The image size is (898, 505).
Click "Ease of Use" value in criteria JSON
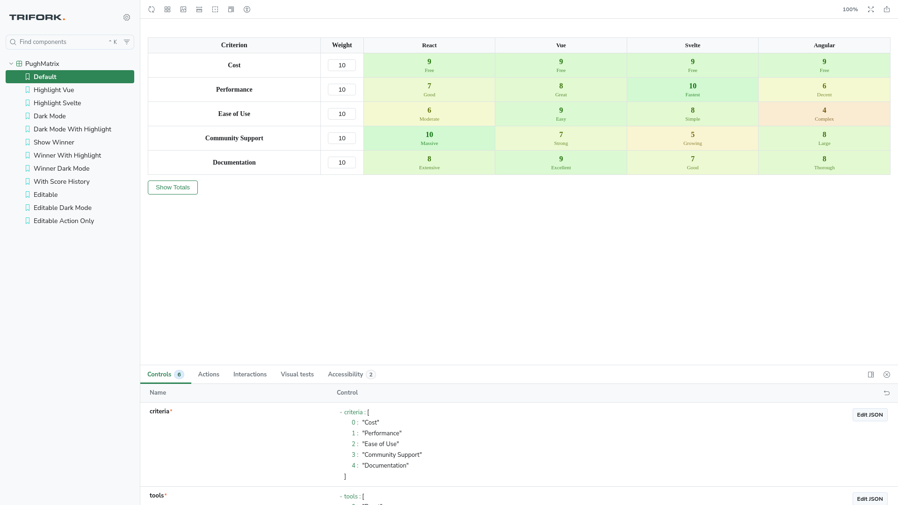click(380, 444)
